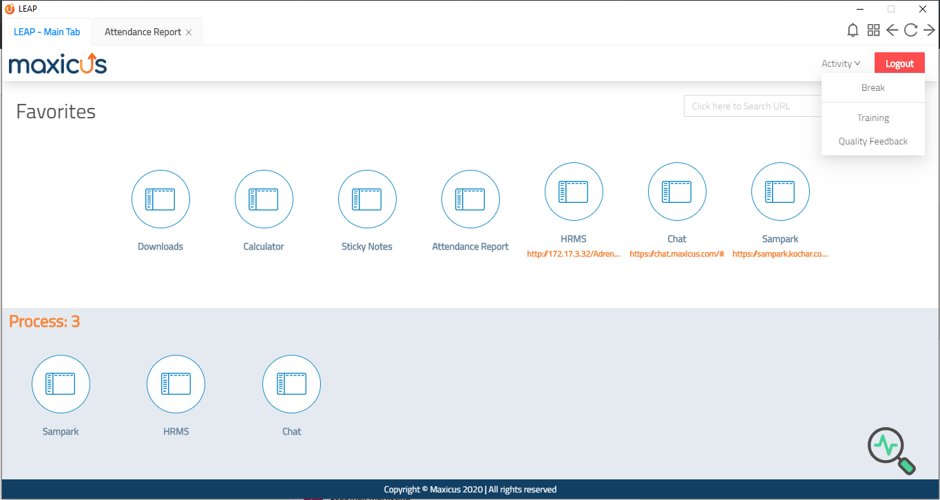Image resolution: width=940 pixels, height=500 pixels.
Task: Open the notifications bell
Action: click(853, 30)
